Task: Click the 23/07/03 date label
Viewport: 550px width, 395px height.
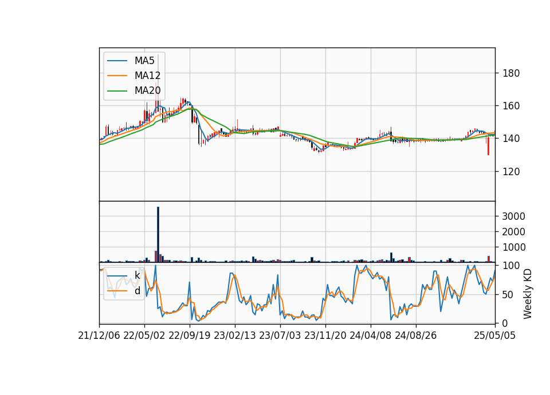Action: click(x=280, y=335)
